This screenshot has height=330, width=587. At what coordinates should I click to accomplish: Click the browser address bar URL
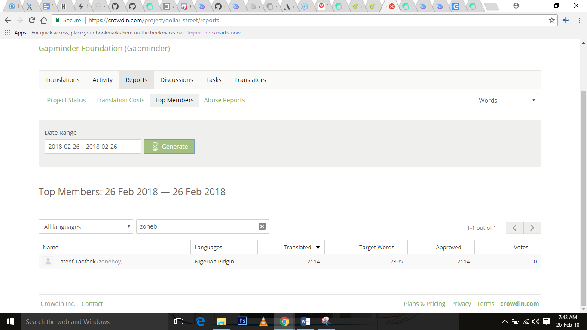coord(154,20)
